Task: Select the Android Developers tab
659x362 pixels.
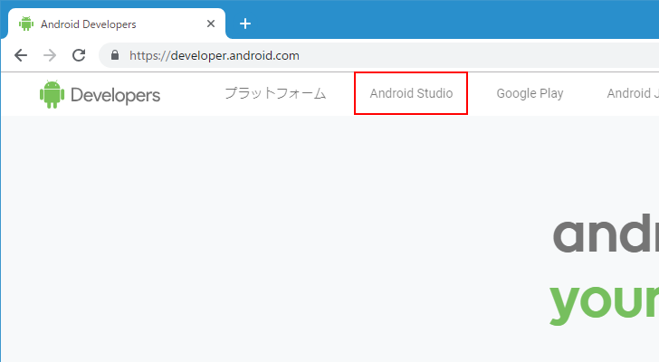Action: pos(117,24)
